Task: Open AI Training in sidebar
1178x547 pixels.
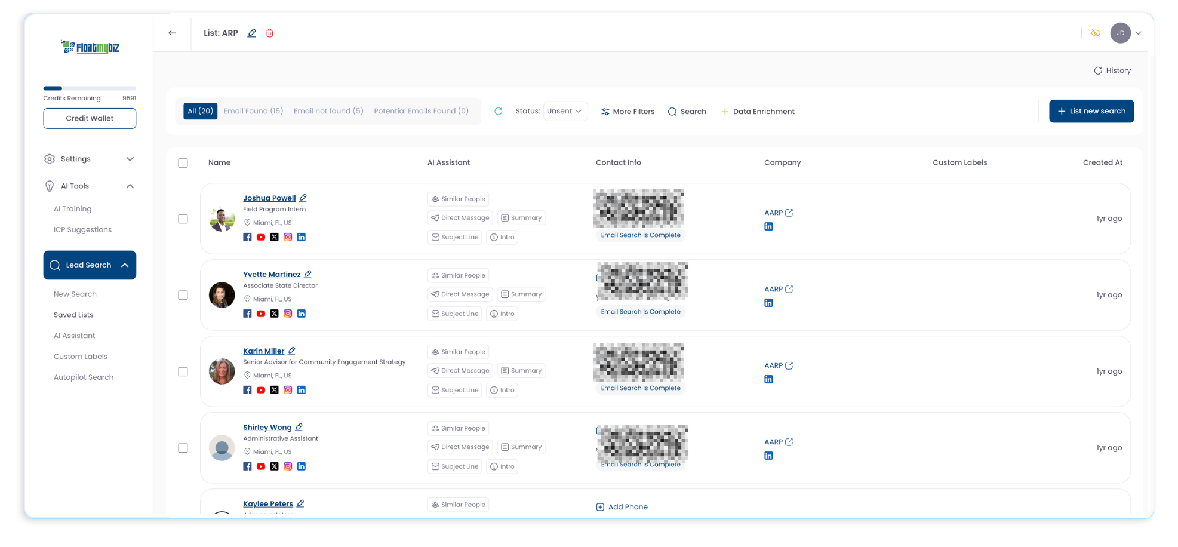Action: point(72,208)
